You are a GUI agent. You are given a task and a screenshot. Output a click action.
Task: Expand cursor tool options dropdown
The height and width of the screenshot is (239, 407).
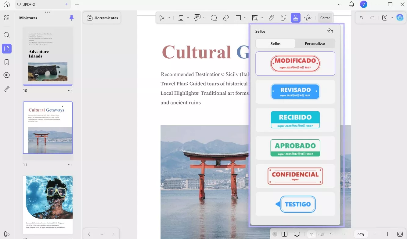pos(169,18)
